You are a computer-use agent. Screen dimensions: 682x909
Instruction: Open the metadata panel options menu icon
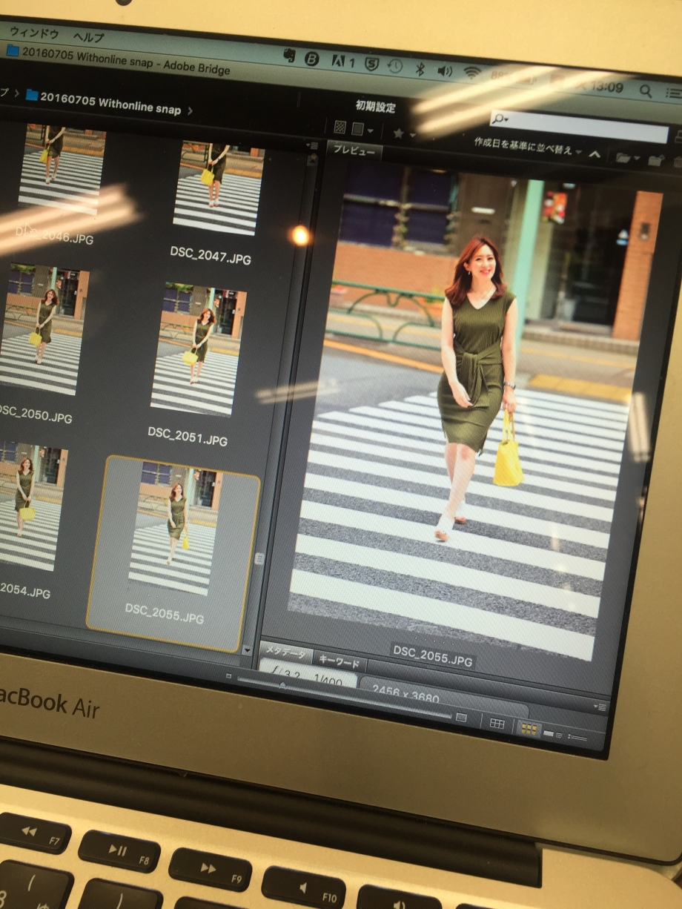(600, 707)
